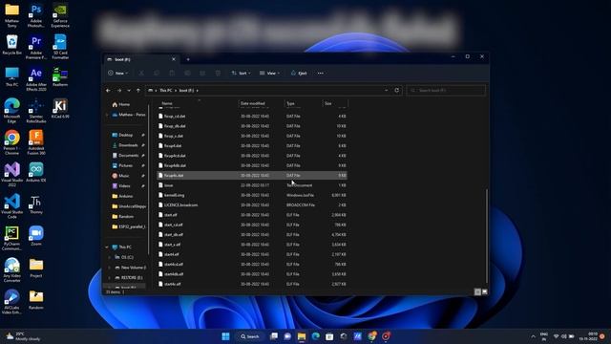Open the View dropdown in the toolbar
Screen dimensions: 611x344
(269, 73)
